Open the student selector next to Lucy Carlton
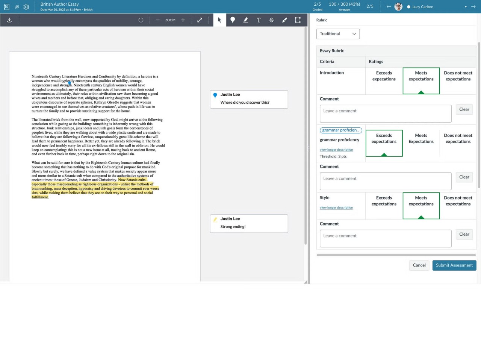 tap(466, 6)
